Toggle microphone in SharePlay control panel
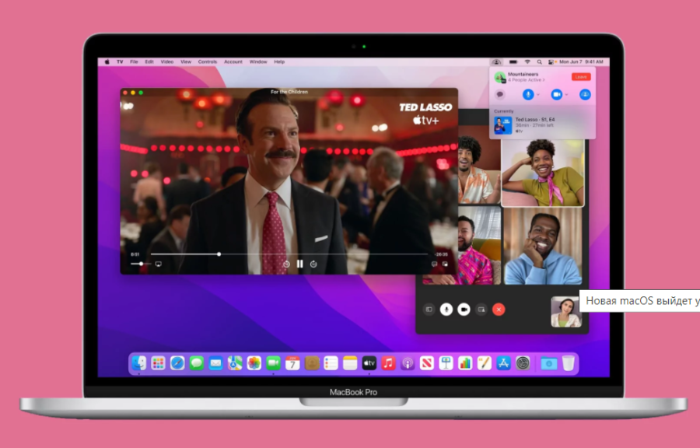Image resolution: width=700 pixels, height=448 pixels. click(528, 94)
